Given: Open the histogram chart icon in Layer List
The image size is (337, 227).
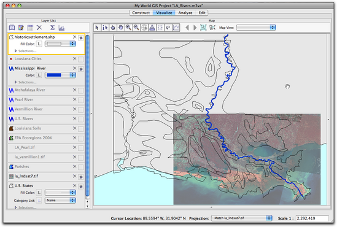Looking at the screenshot, I should click(x=61, y=28).
